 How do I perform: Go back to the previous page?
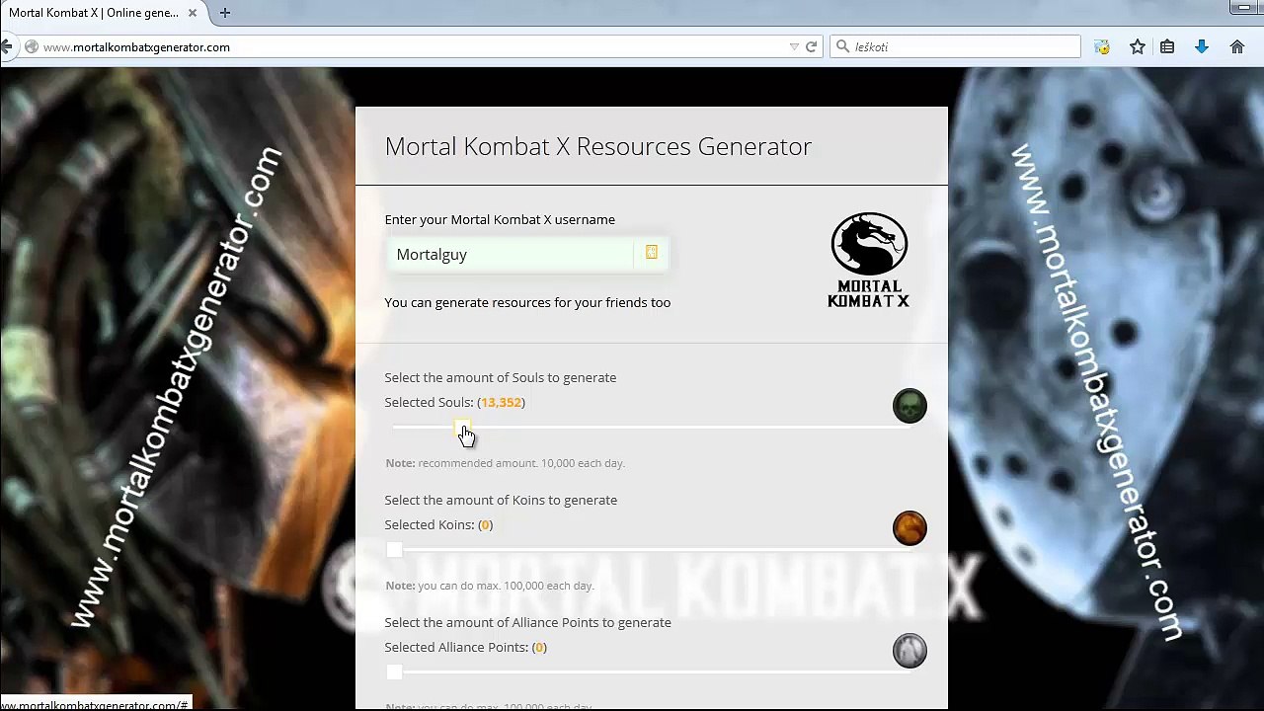click(x=7, y=46)
